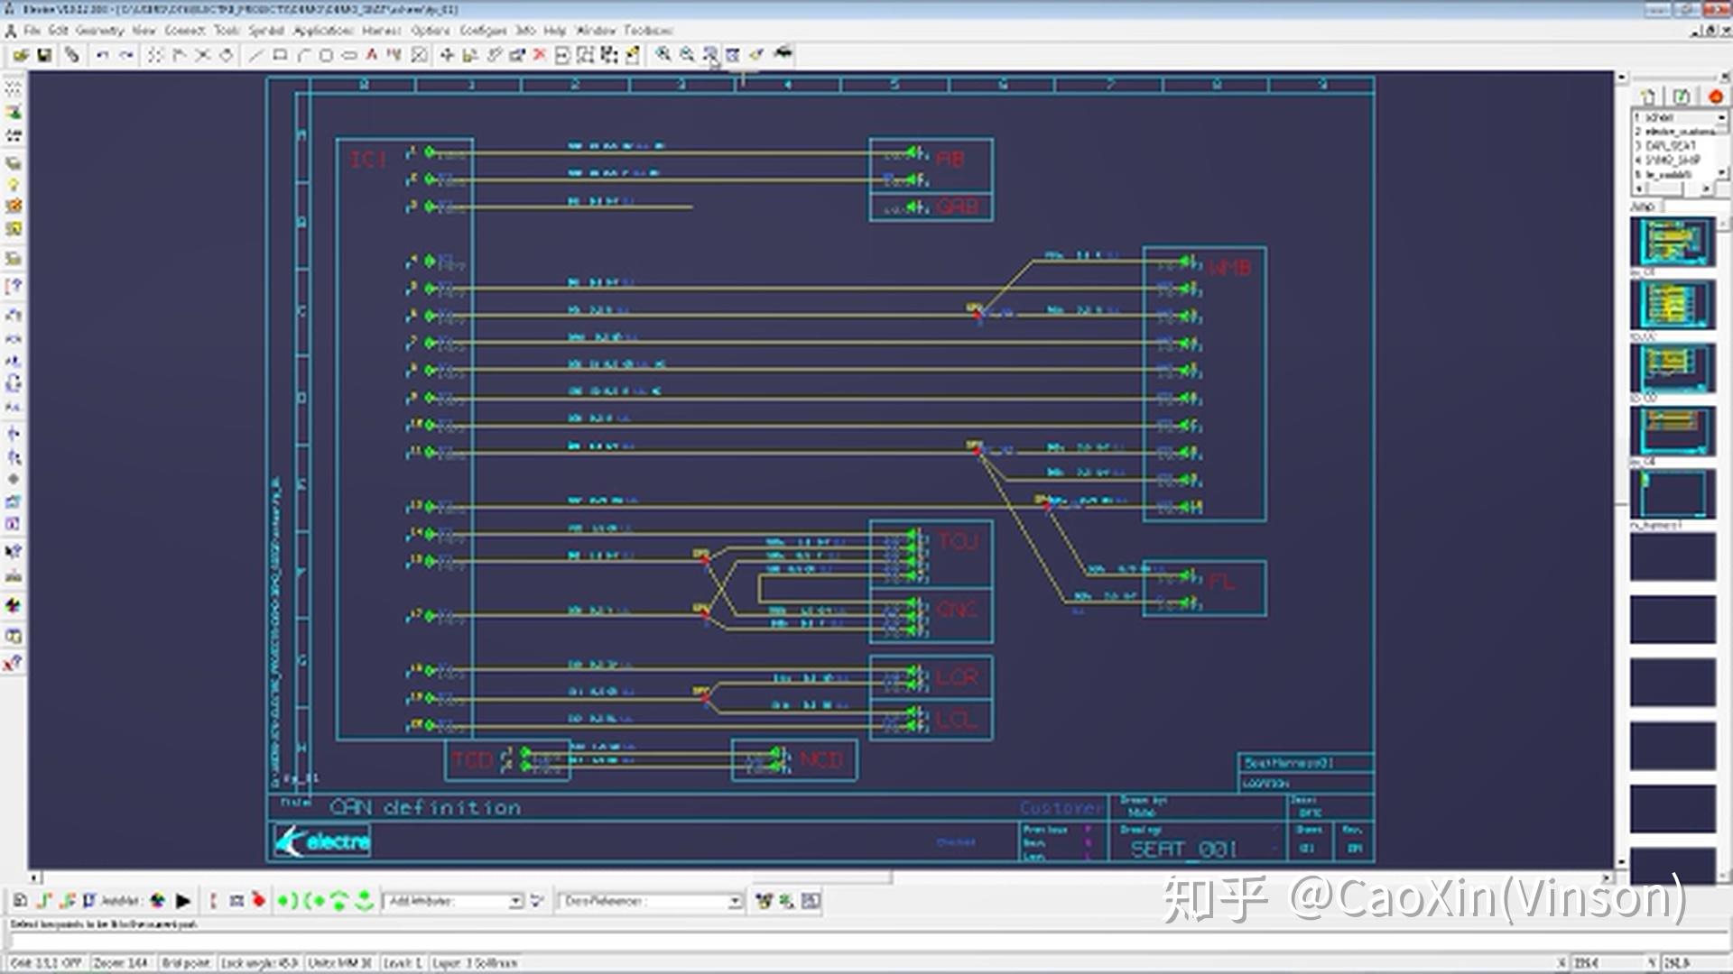This screenshot has width=1733, height=974.
Task: Open the Window menu
Action: click(x=595, y=31)
